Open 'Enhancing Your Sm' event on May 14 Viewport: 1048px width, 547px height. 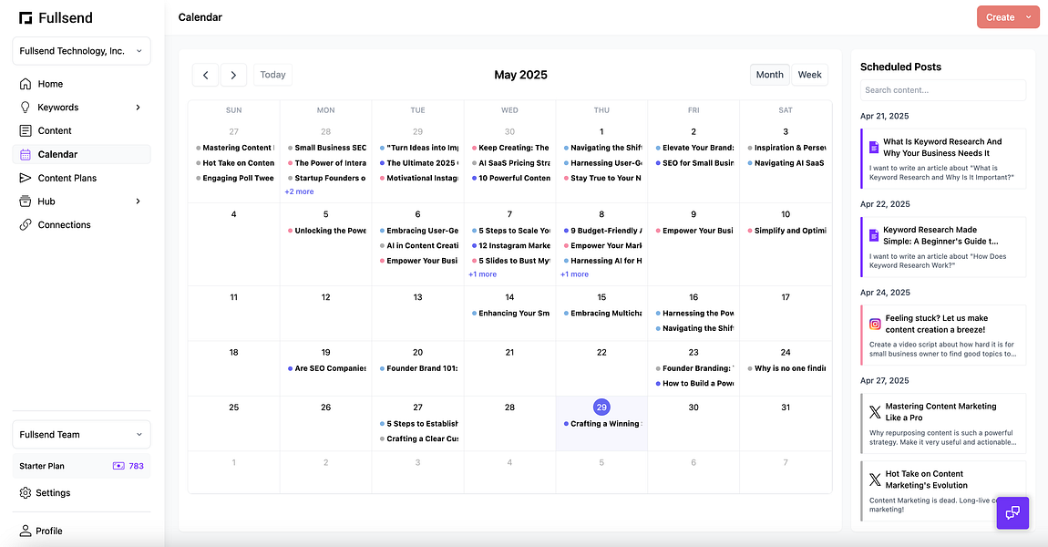coord(510,314)
